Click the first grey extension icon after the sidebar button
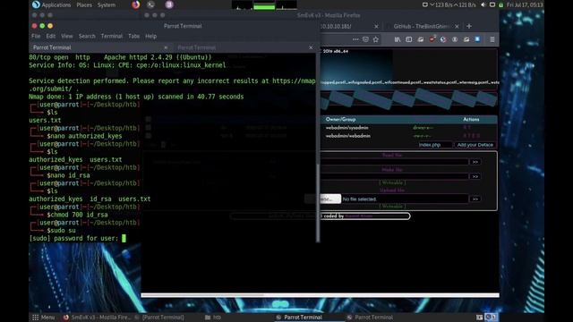The image size is (573, 322). coord(421,39)
